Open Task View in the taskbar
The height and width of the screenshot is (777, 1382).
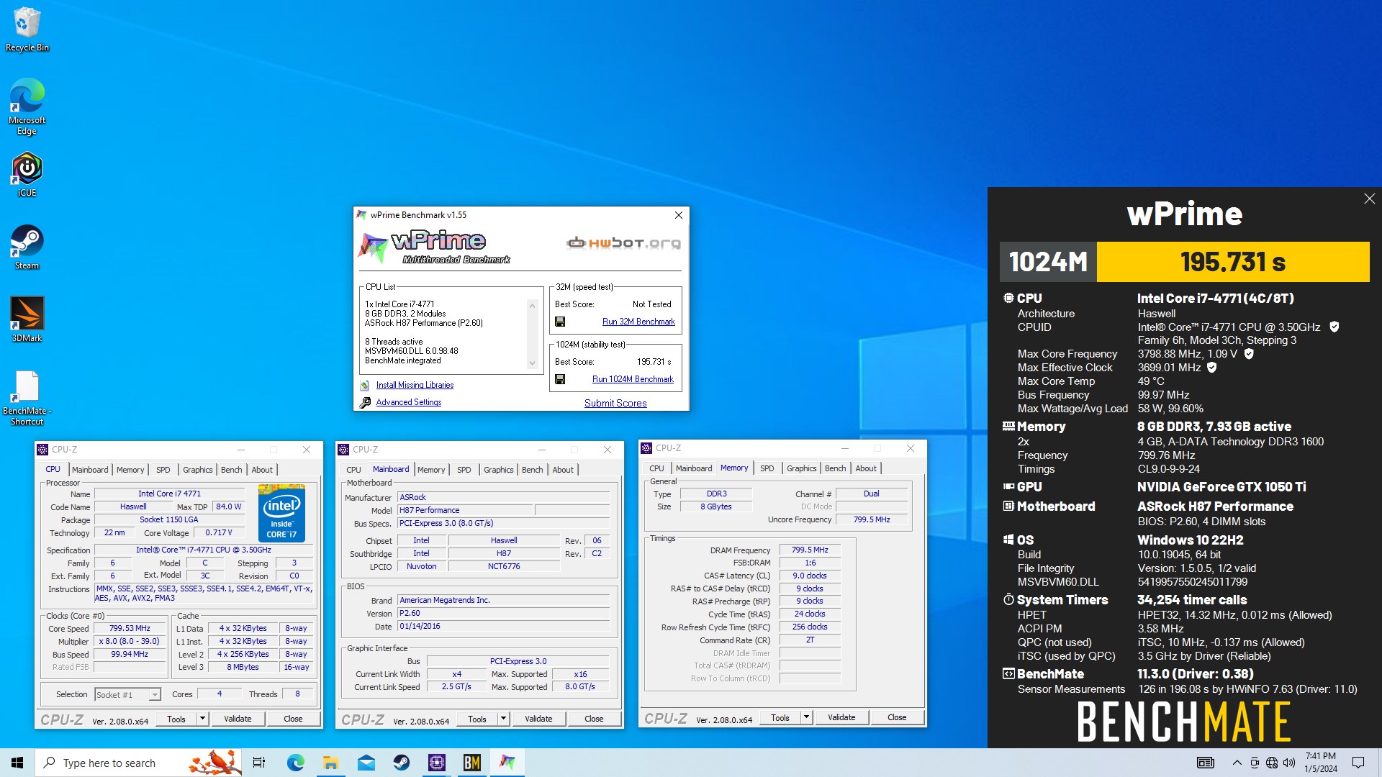(x=259, y=763)
